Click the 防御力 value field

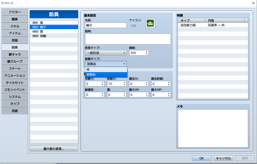click(115, 84)
